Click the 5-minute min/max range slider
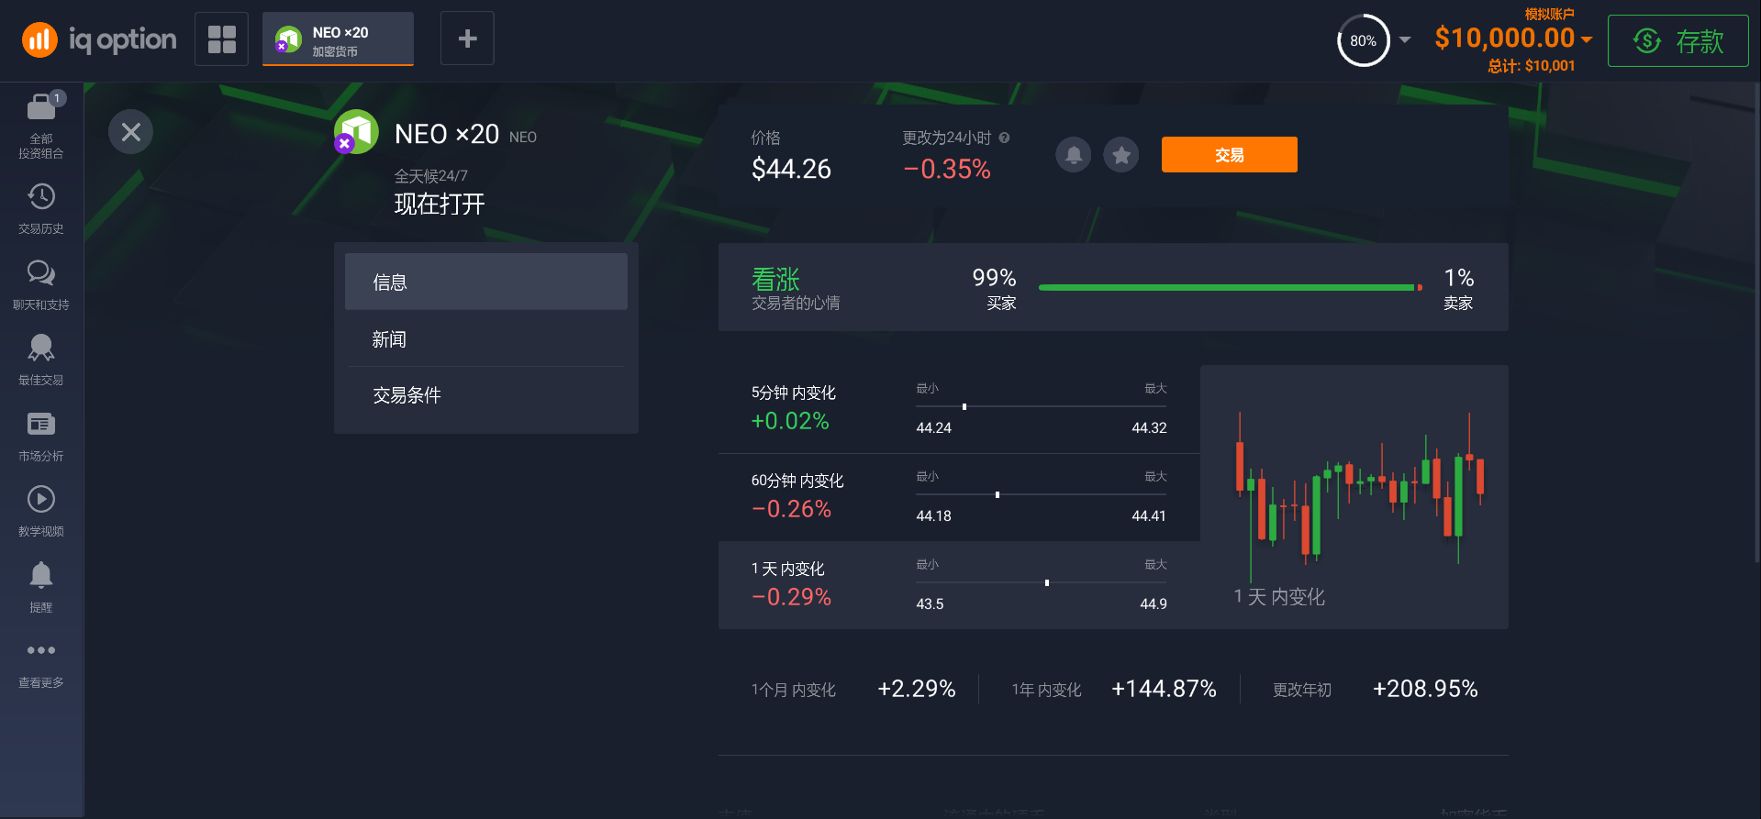The height and width of the screenshot is (819, 1761). (1041, 406)
